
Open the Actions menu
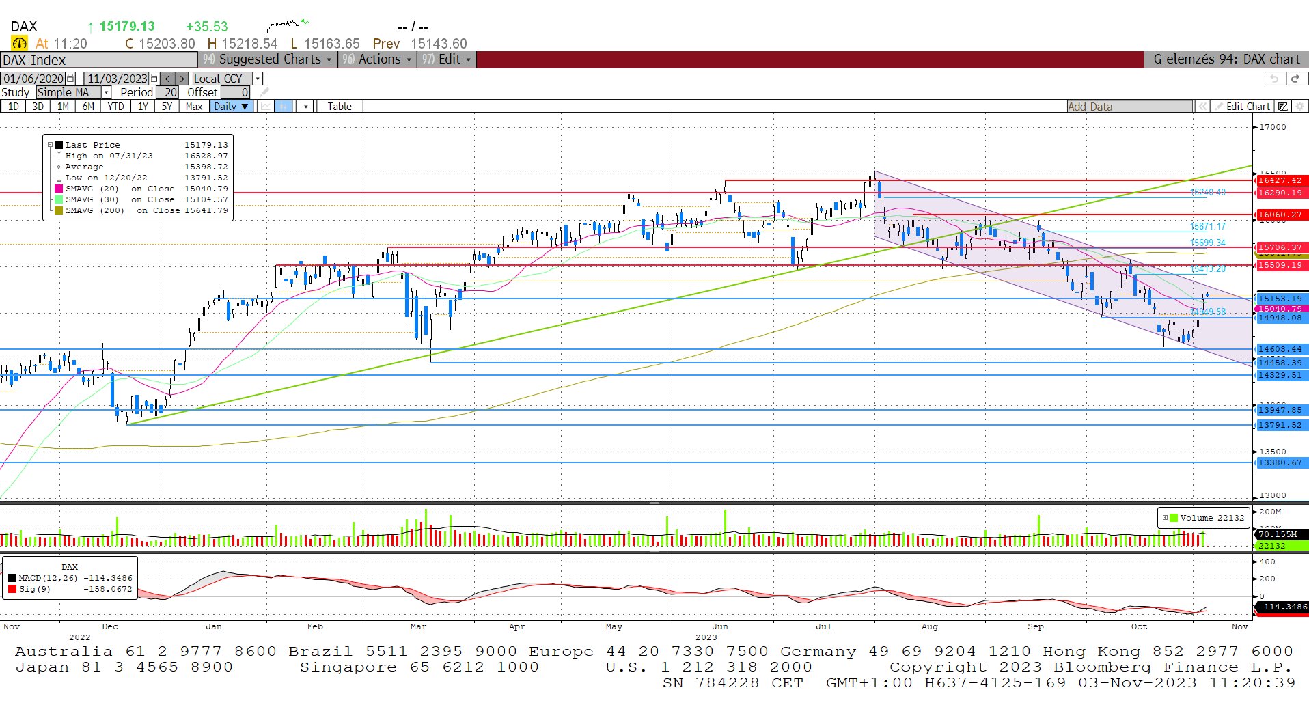click(x=377, y=59)
